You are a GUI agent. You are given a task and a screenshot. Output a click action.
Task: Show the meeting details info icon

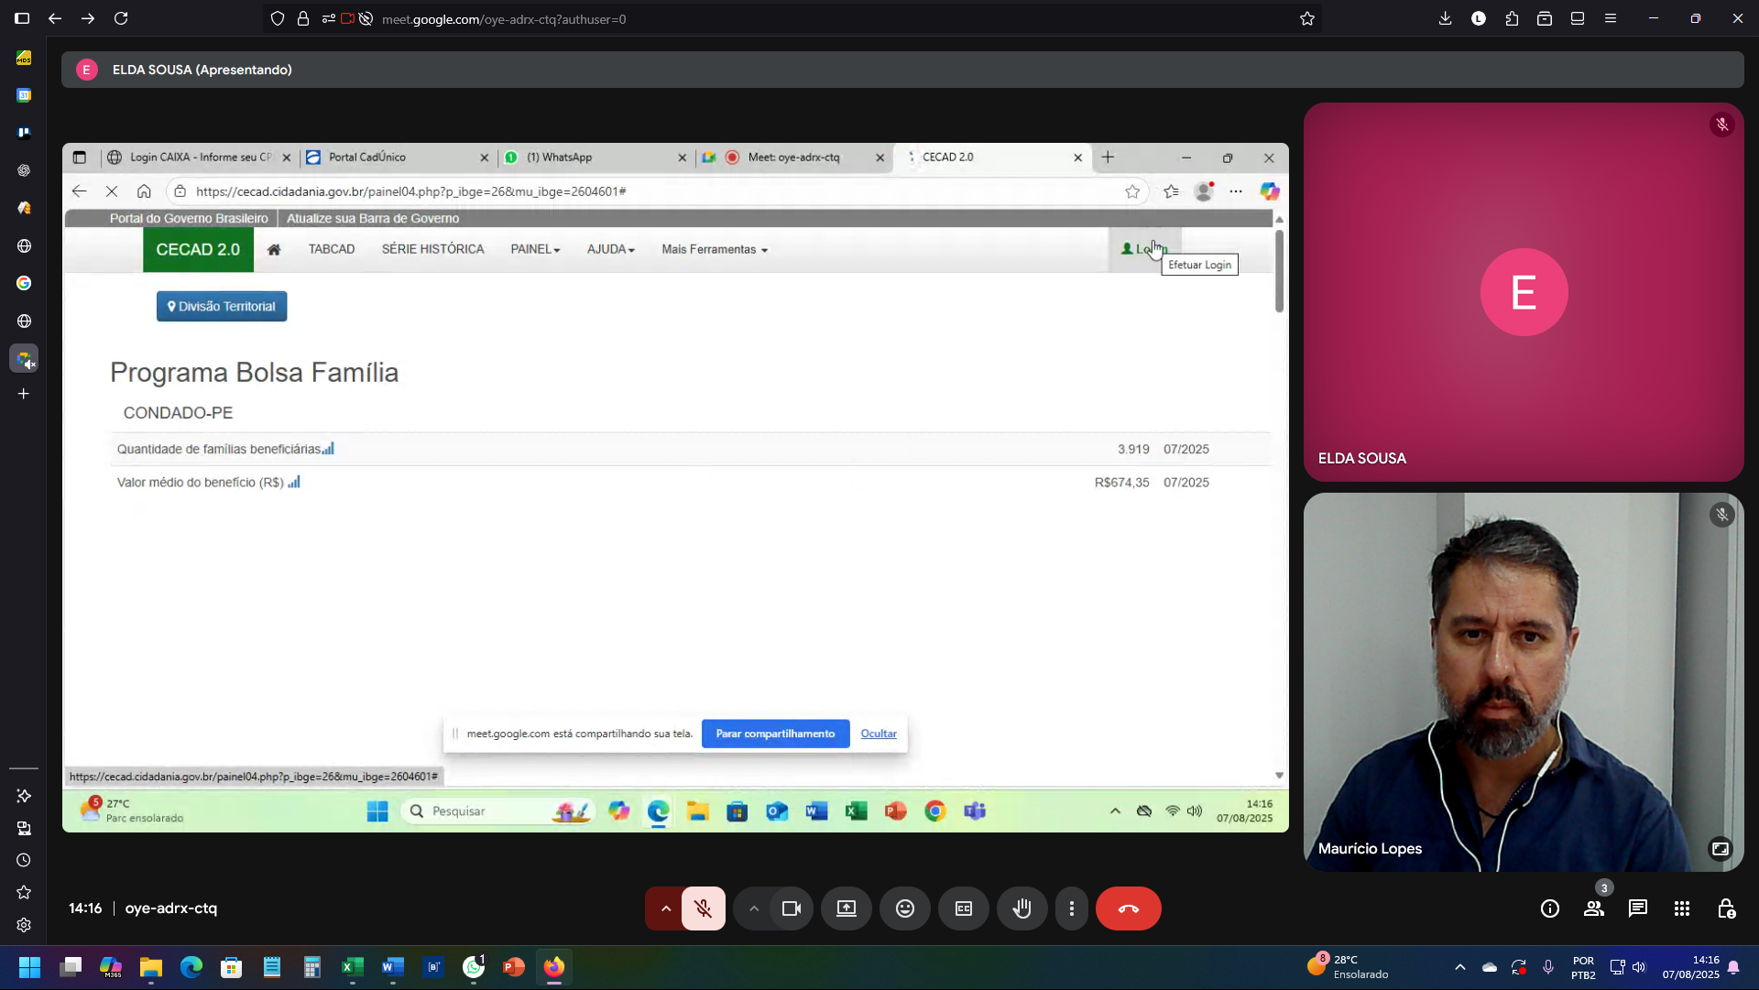pyautogui.click(x=1549, y=908)
